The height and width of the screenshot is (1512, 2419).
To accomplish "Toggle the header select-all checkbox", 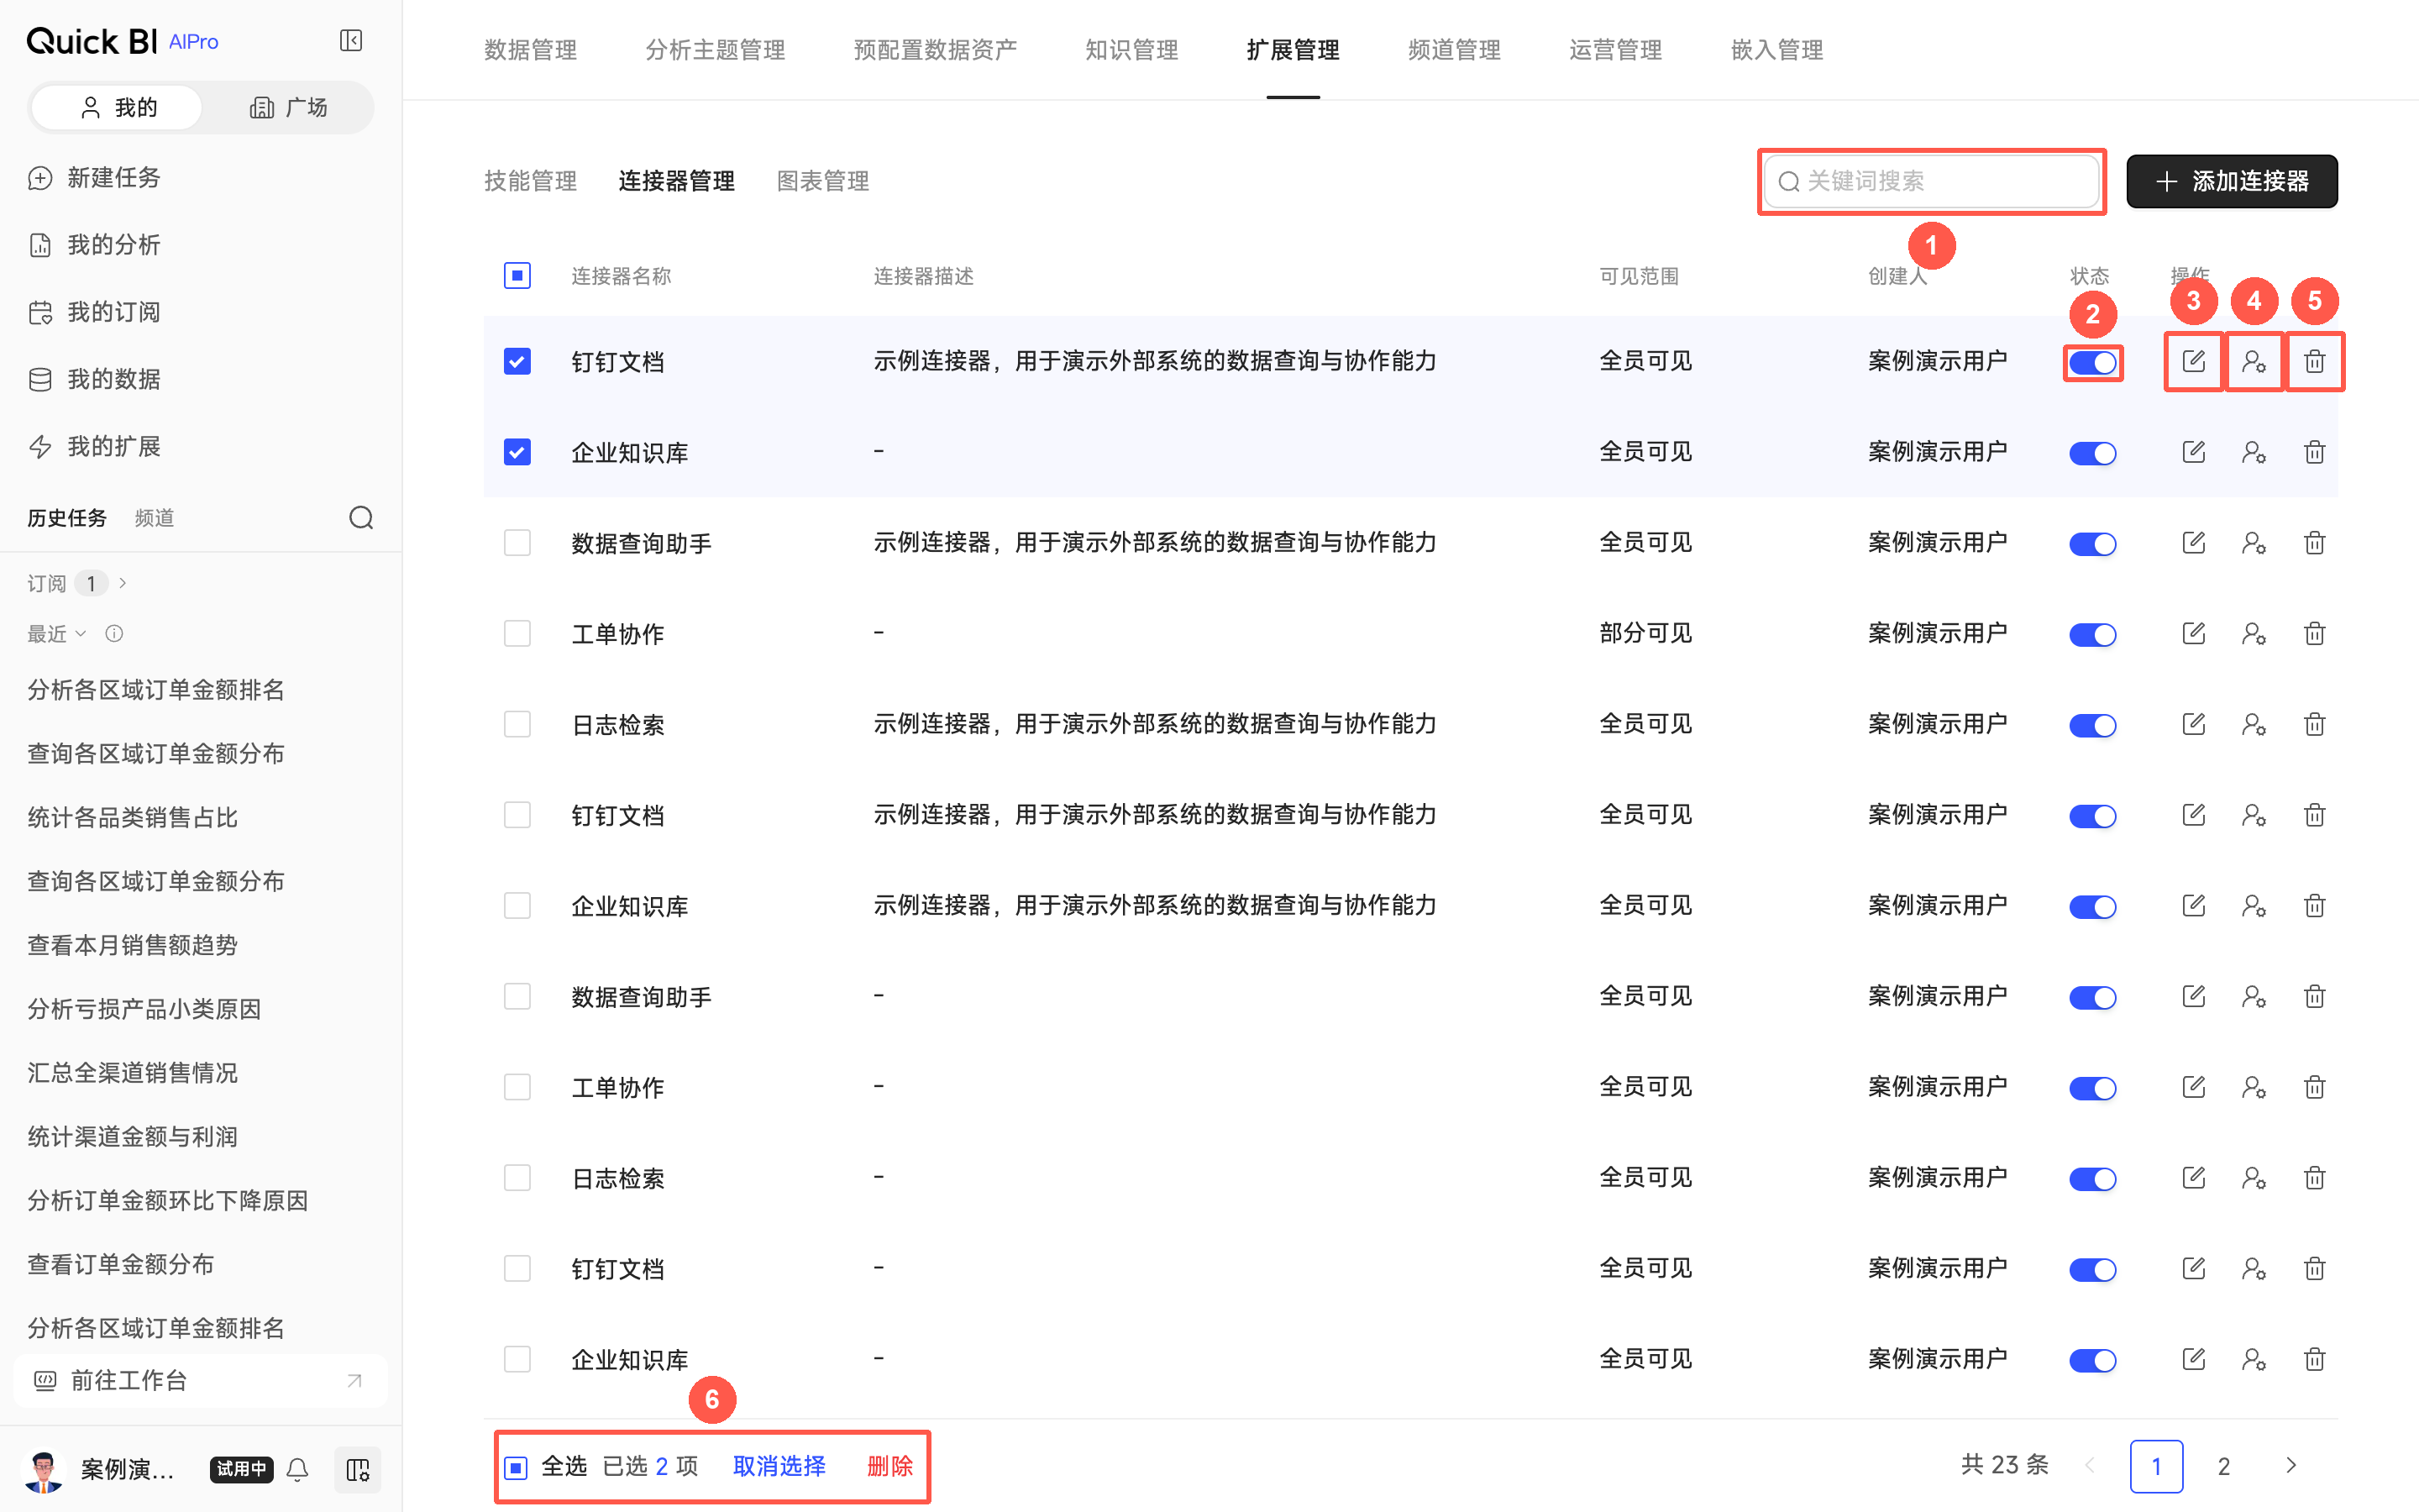I will pos(517,275).
